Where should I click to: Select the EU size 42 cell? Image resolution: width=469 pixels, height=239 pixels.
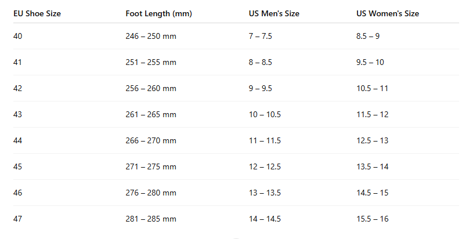coord(18,88)
